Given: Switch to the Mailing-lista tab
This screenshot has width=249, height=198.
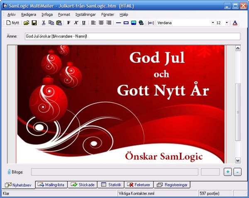Looking at the screenshot, I should pyautogui.click(x=51, y=185).
